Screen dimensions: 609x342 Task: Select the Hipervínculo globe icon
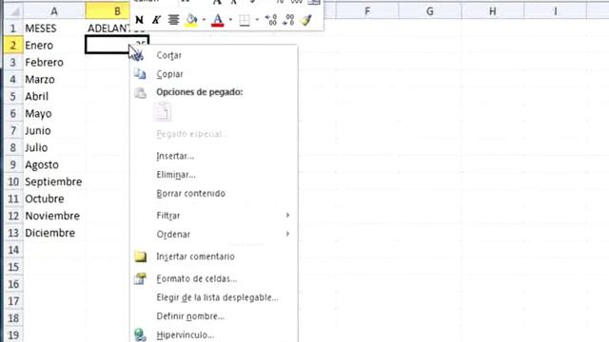140,335
